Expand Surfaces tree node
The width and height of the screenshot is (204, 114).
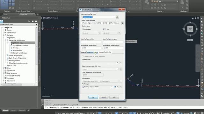click(4, 35)
